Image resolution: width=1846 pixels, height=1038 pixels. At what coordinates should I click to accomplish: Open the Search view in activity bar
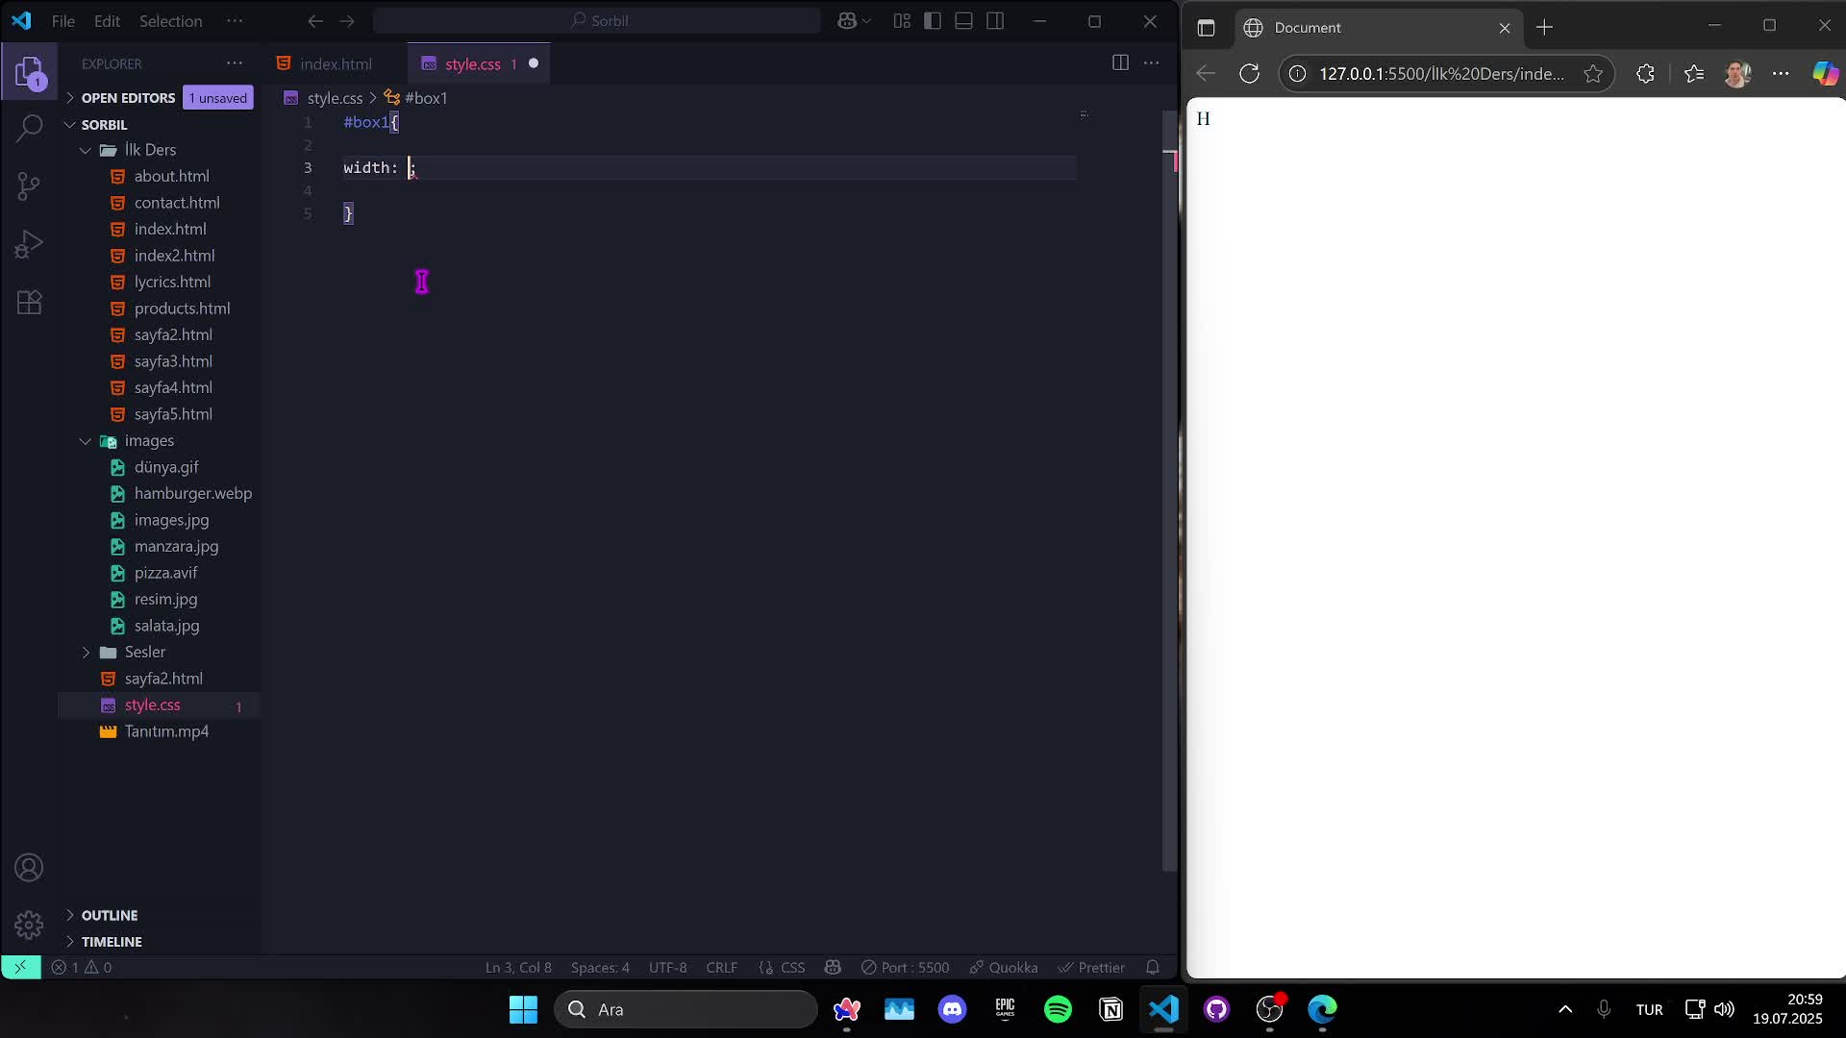[x=29, y=128]
